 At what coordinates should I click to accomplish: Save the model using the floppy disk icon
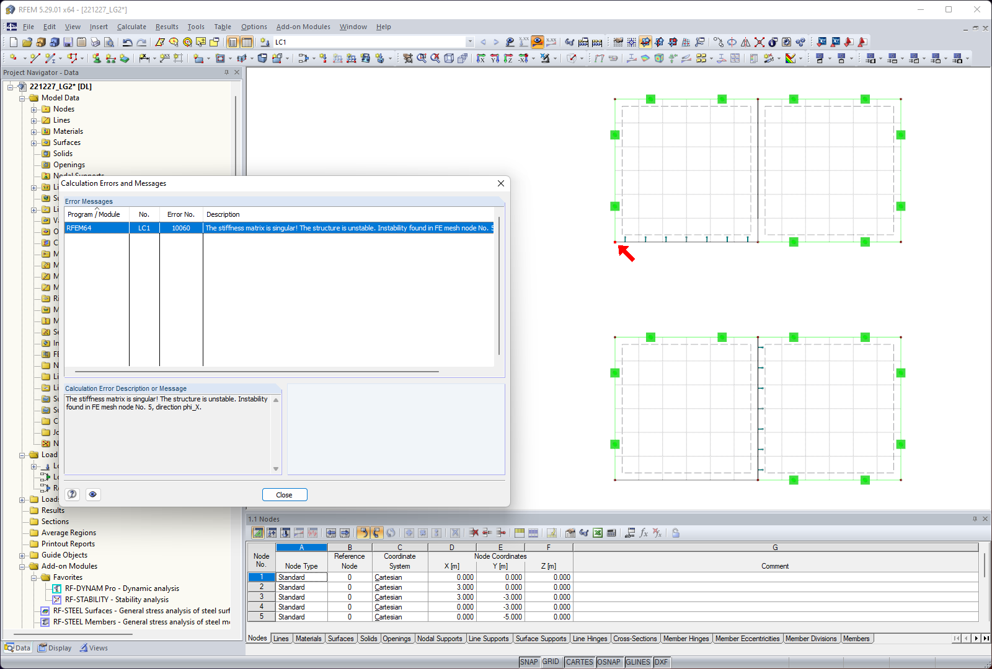pyautogui.click(x=68, y=42)
